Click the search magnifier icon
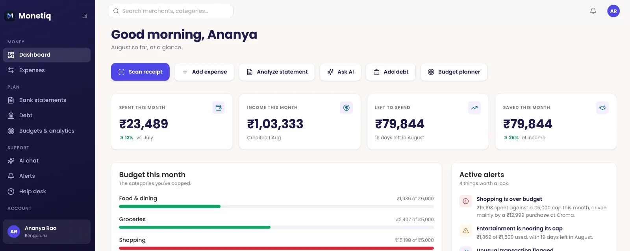630x251 pixels. (116, 11)
